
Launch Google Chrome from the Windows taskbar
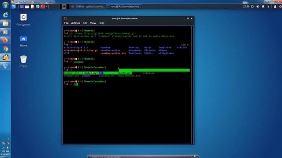click(5, 49)
